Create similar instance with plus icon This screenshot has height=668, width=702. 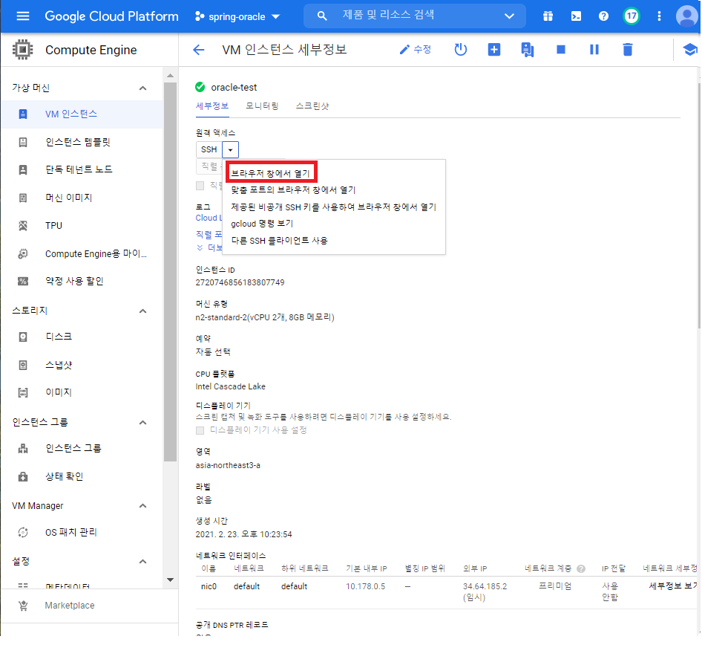click(493, 49)
